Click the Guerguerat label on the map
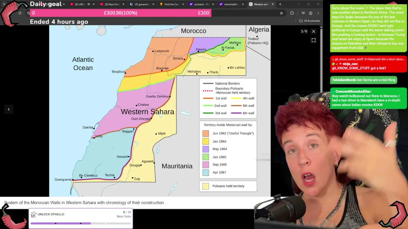Image resolution: width=408 pixels, height=229 pixels. click(x=63, y=180)
